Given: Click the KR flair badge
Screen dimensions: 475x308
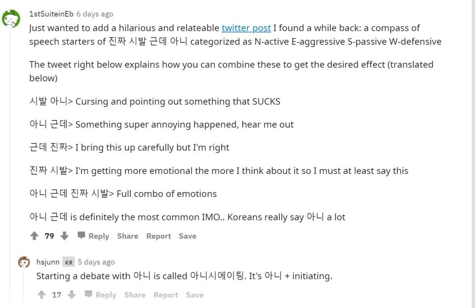Looking at the screenshot, I should point(69,262).
